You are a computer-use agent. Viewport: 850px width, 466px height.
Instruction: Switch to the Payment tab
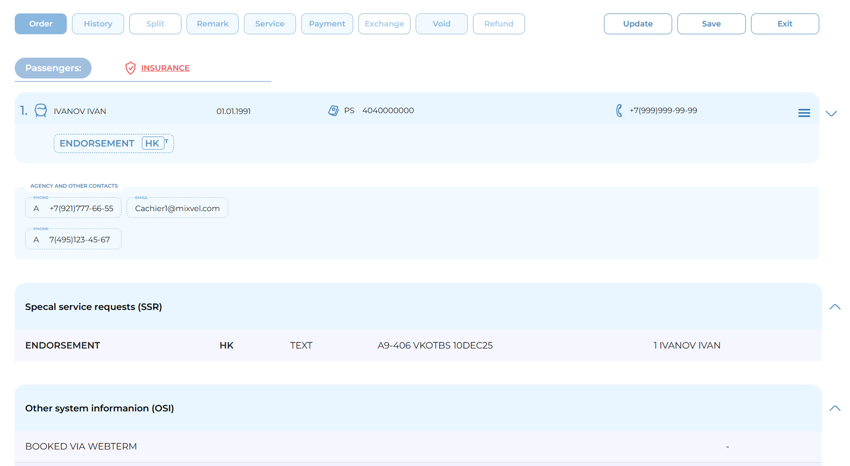327,24
